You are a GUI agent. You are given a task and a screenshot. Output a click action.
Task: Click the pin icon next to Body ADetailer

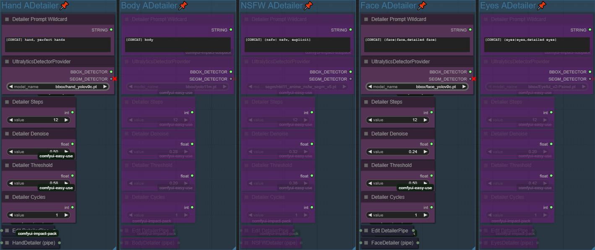183,5
